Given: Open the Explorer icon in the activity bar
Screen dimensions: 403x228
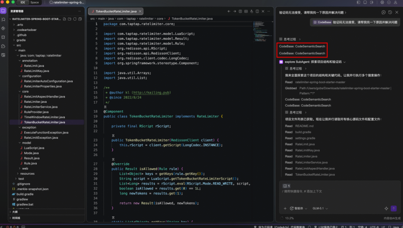Looking at the screenshot, I should [x=3, y=11].
